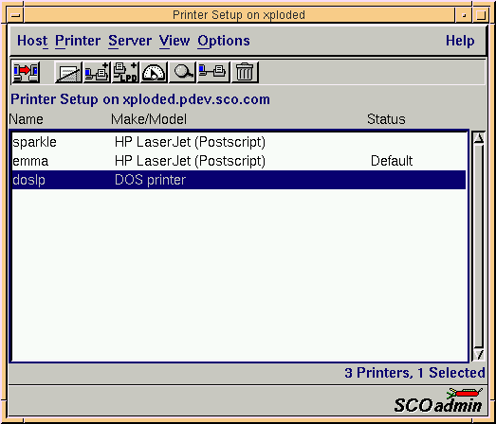The image size is (496, 424).
Task: Open the Printer menu
Action: [x=78, y=41]
